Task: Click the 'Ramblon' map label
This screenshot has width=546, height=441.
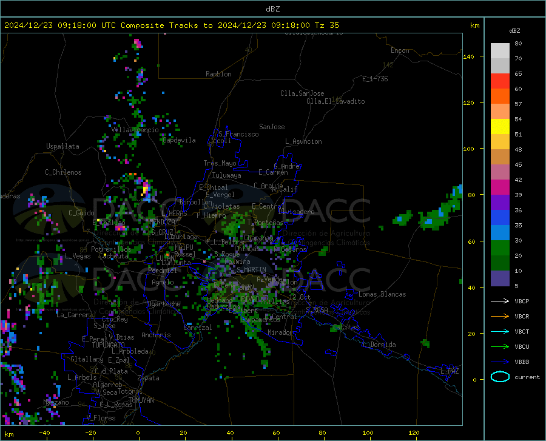Action: click(218, 74)
